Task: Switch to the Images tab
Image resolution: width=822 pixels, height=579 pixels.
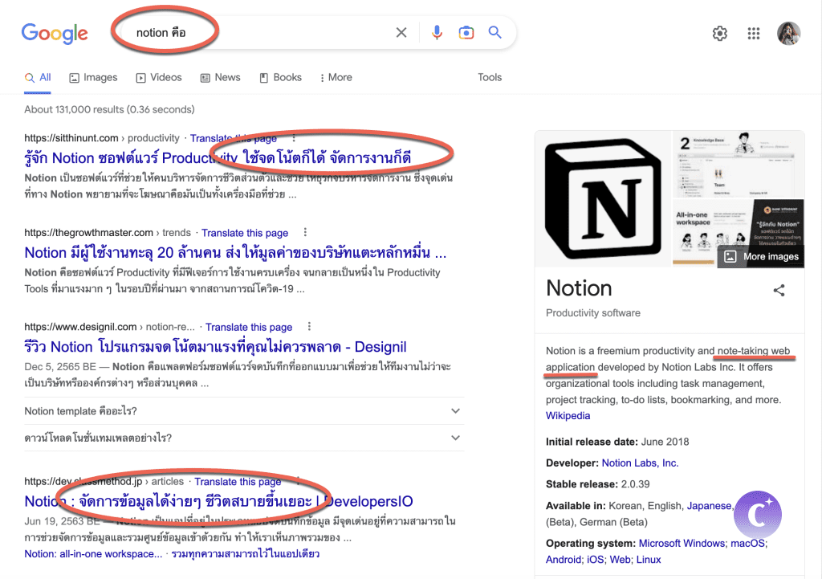Action: [93, 78]
